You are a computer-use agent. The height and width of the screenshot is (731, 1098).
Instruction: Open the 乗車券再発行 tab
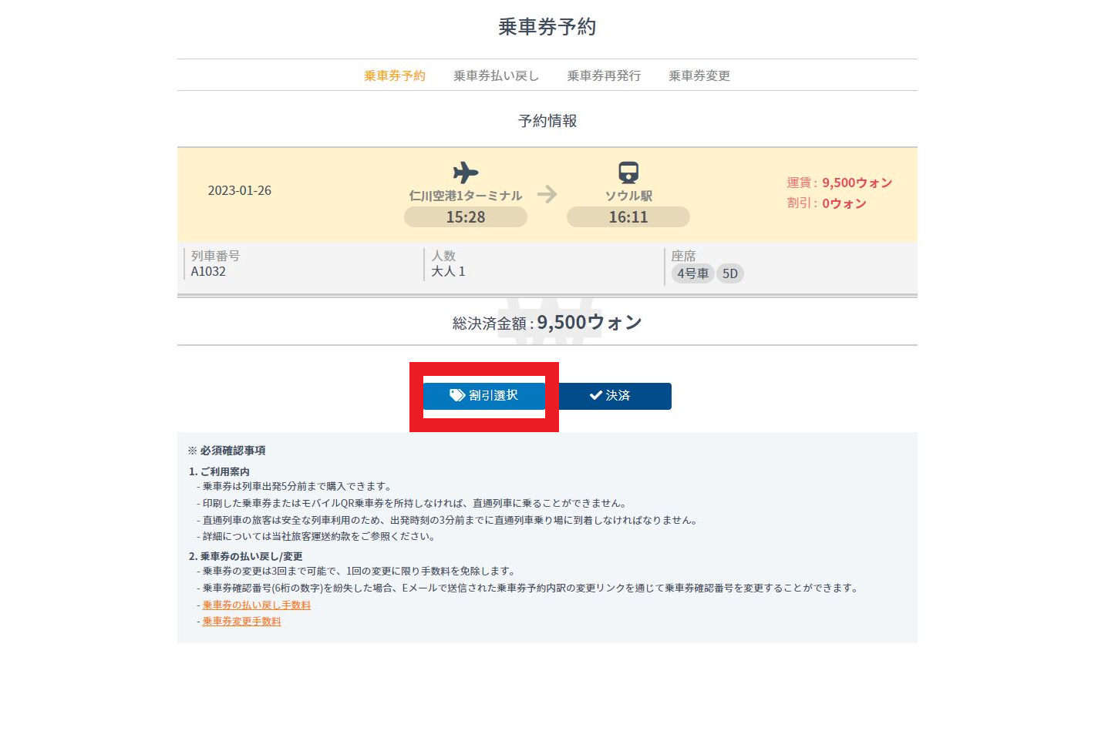(604, 75)
